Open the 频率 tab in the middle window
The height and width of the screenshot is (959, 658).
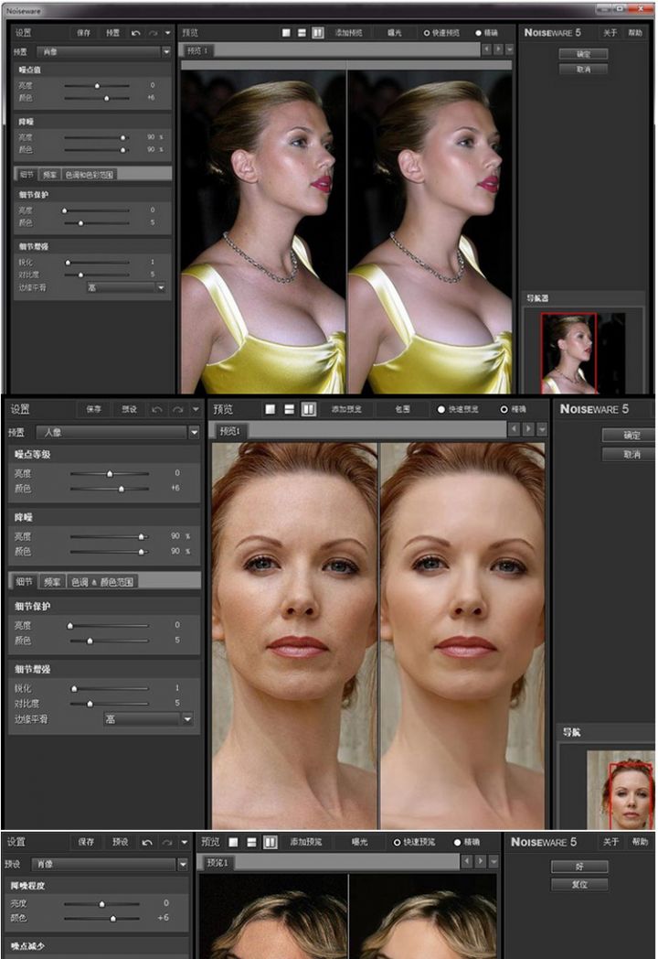[x=53, y=581]
